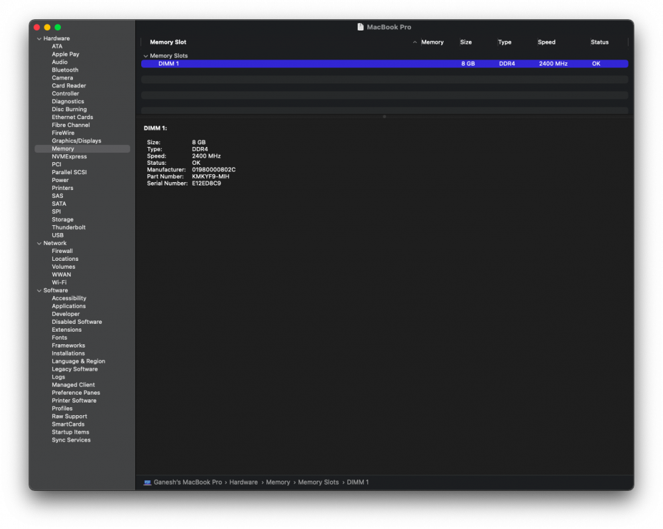Select Extensions under Software
Screen dimensions: 663x529
coord(67,330)
